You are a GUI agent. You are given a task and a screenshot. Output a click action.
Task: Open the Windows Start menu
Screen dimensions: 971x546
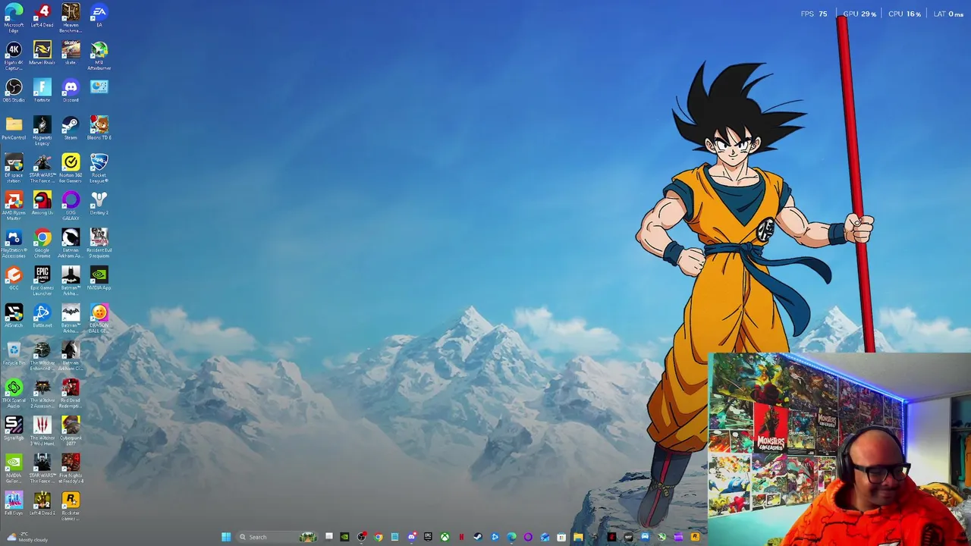[226, 537]
